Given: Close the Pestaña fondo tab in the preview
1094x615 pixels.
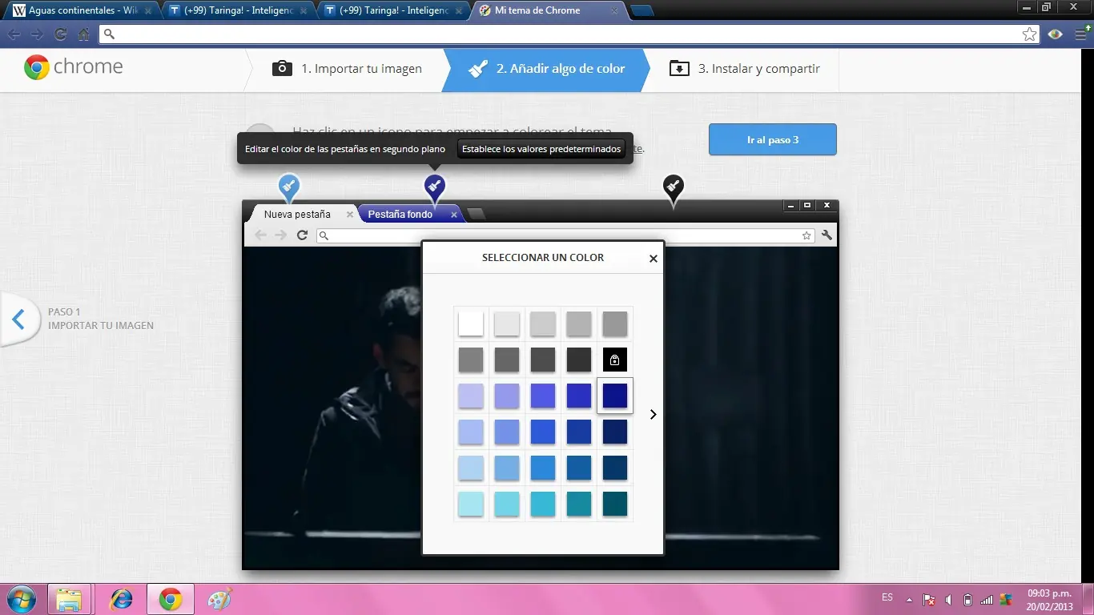Looking at the screenshot, I should pos(454,215).
